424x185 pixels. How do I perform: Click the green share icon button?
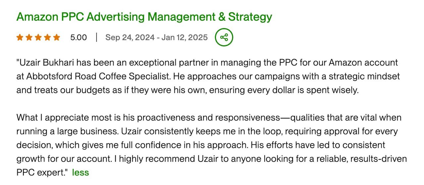(224, 37)
